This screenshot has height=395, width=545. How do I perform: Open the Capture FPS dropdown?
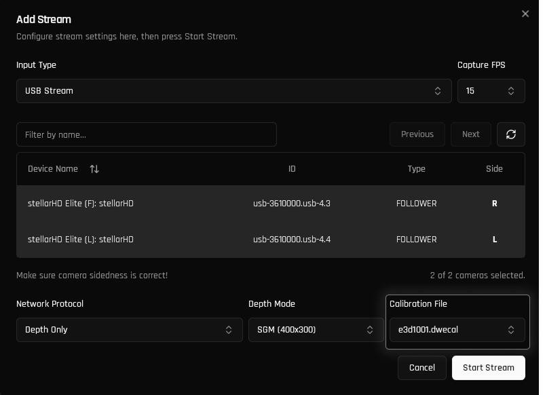[x=491, y=91]
